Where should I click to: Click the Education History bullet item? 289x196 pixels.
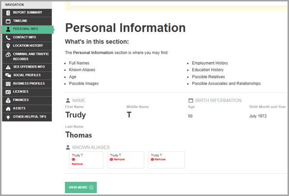208,70
